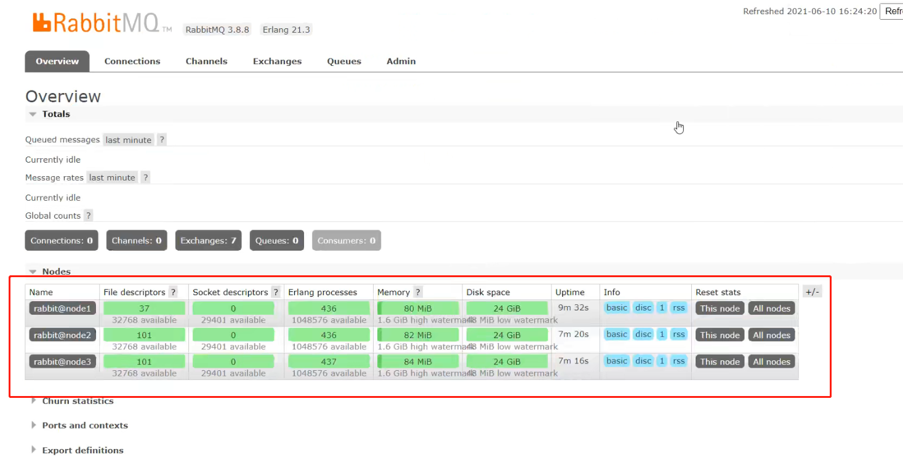This screenshot has width=903, height=457.
Task: Click the Erlang processes column header
Action: [323, 292]
